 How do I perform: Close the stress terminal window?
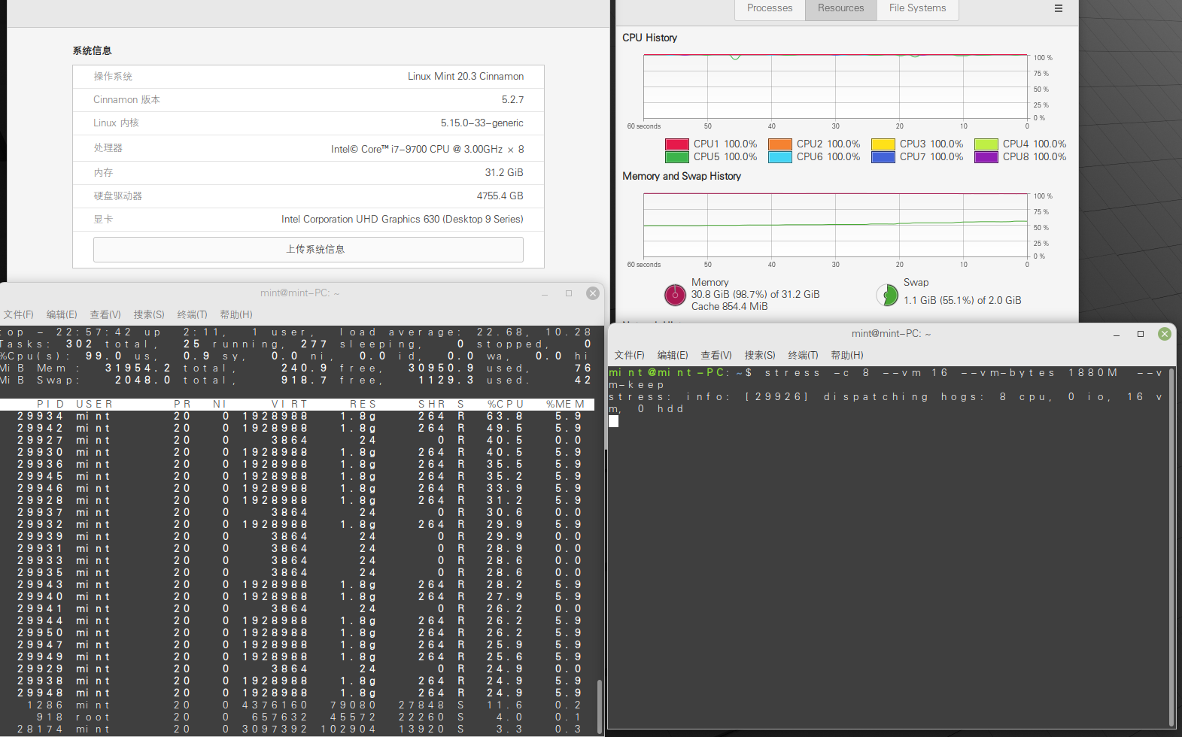point(1164,334)
